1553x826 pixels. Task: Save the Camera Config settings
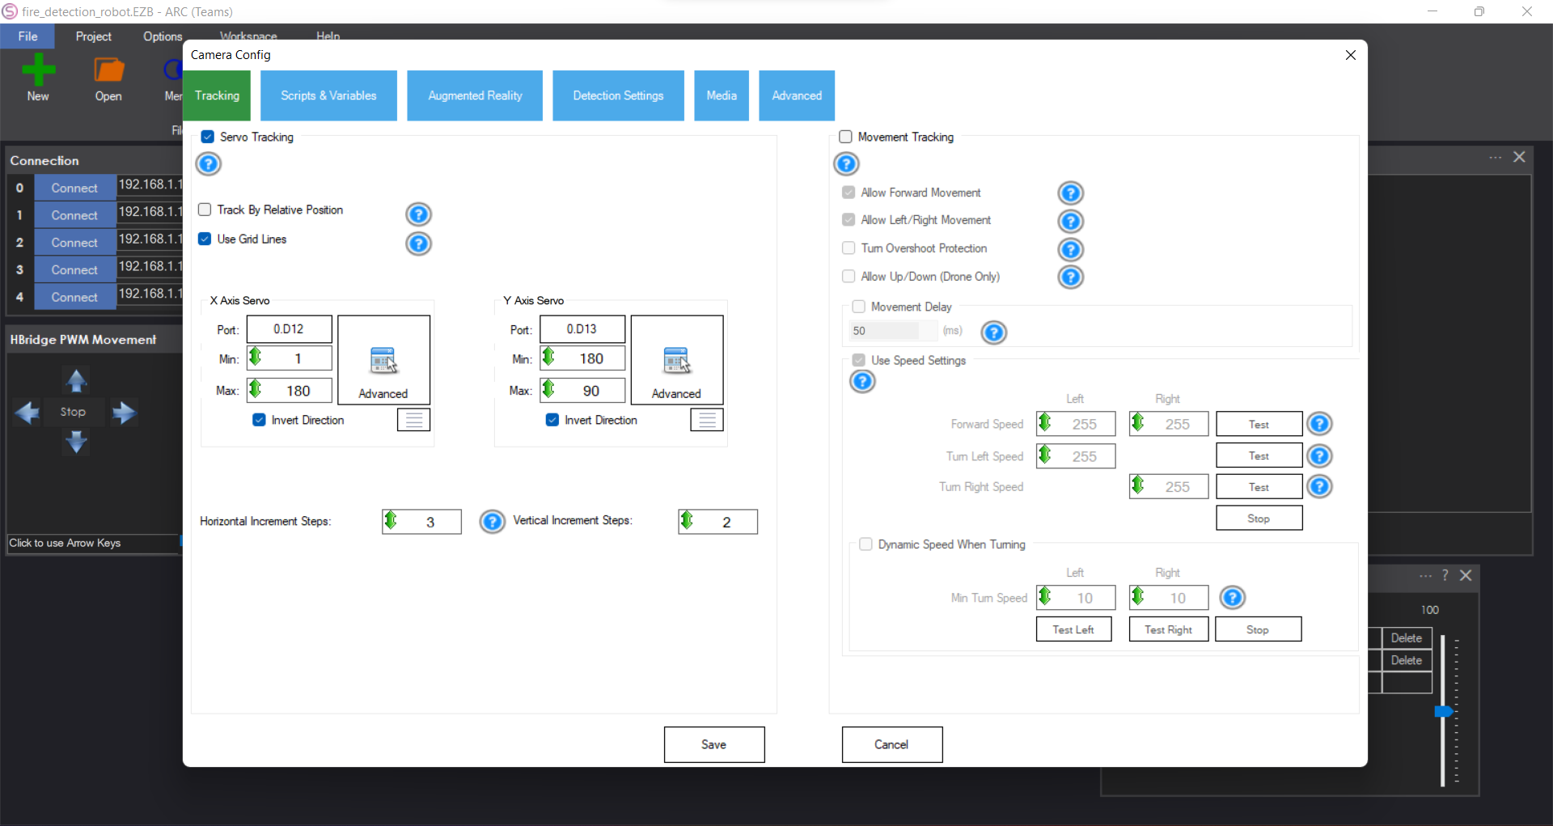[x=714, y=744]
